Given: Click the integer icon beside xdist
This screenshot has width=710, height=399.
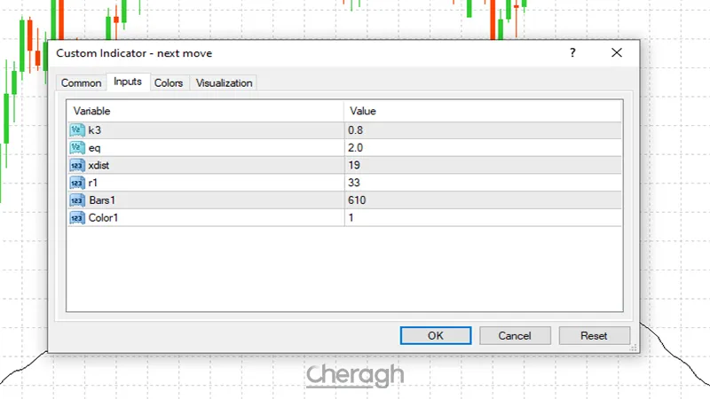Looking at the screenshot, I should tap(76, 165).
